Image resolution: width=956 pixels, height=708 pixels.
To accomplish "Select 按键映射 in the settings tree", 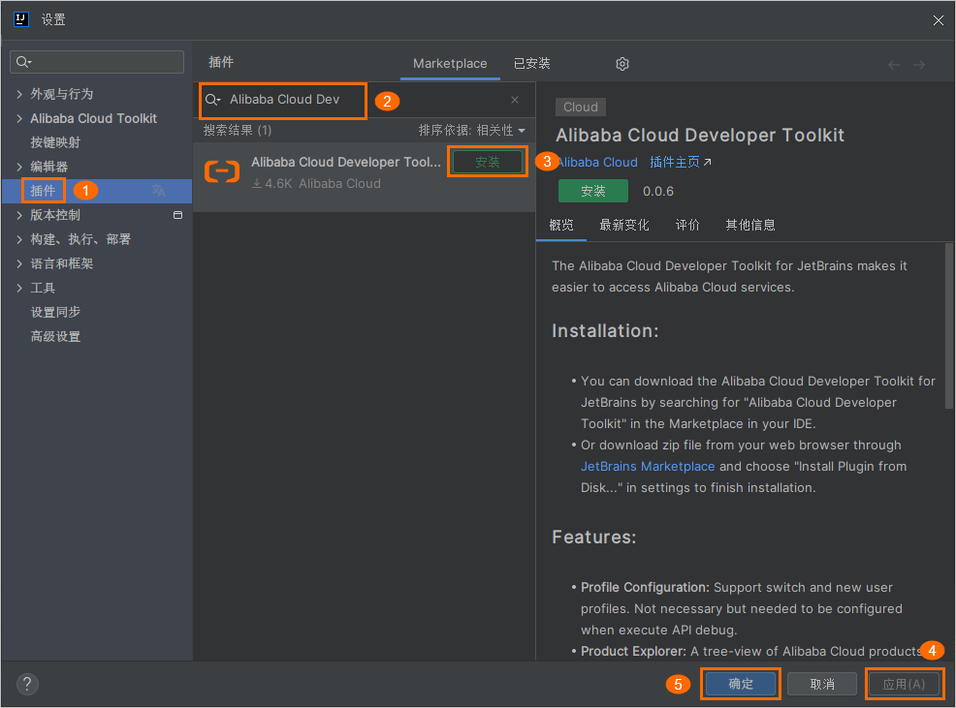I will 55,142.
